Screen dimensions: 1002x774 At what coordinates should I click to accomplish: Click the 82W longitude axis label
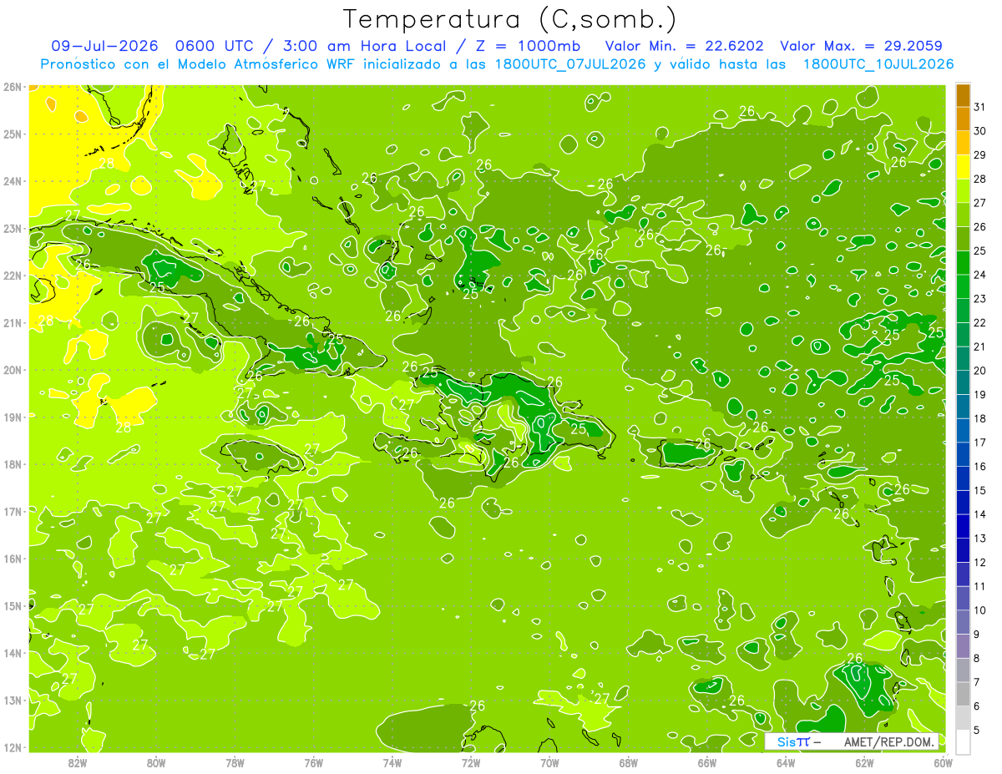pyautogui.click(x=77, y=762)
